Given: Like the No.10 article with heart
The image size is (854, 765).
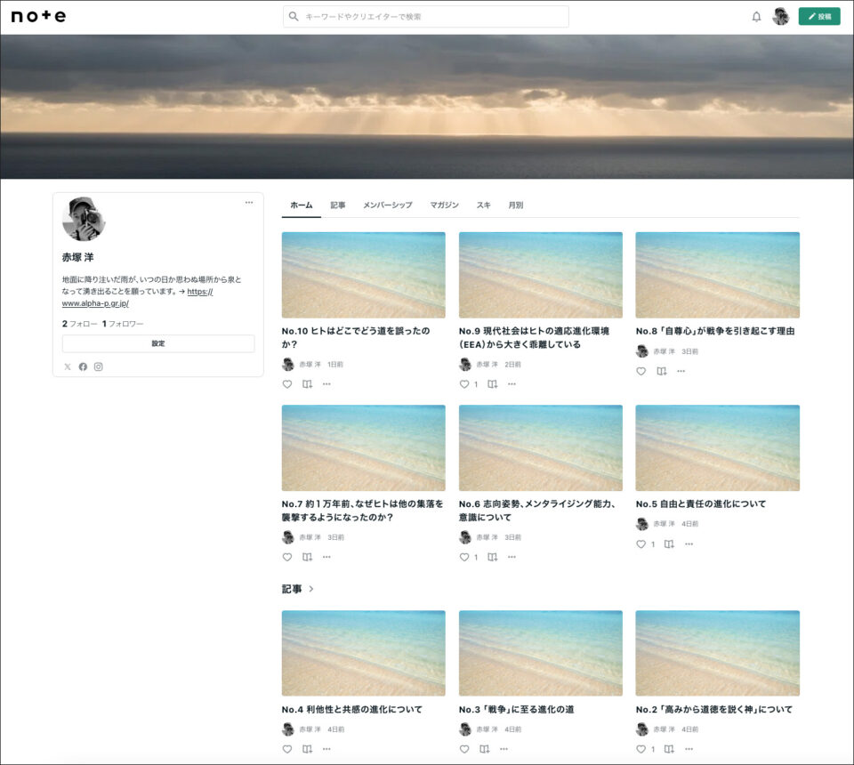Looking at the screenshot, I should click(287, 384).
